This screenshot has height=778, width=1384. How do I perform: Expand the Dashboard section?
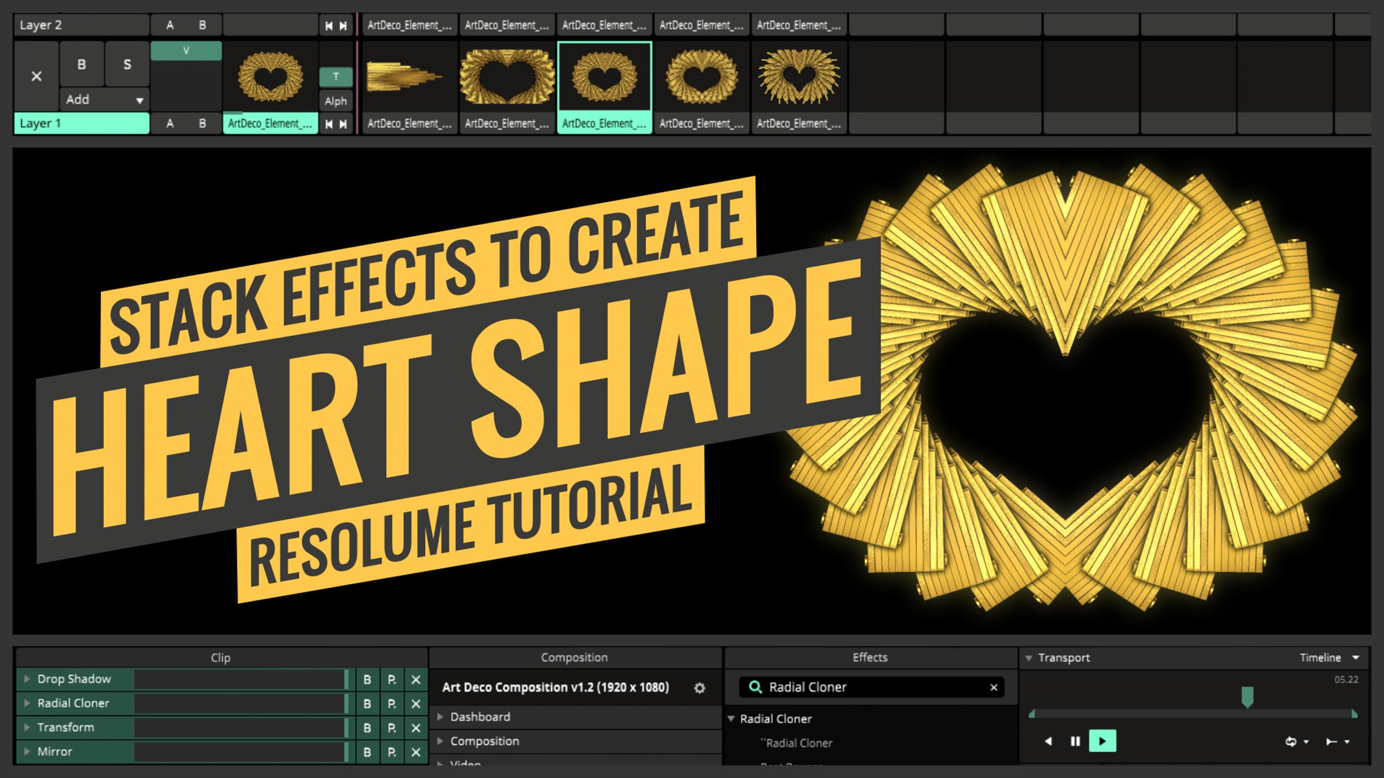[x=441, y=717]
